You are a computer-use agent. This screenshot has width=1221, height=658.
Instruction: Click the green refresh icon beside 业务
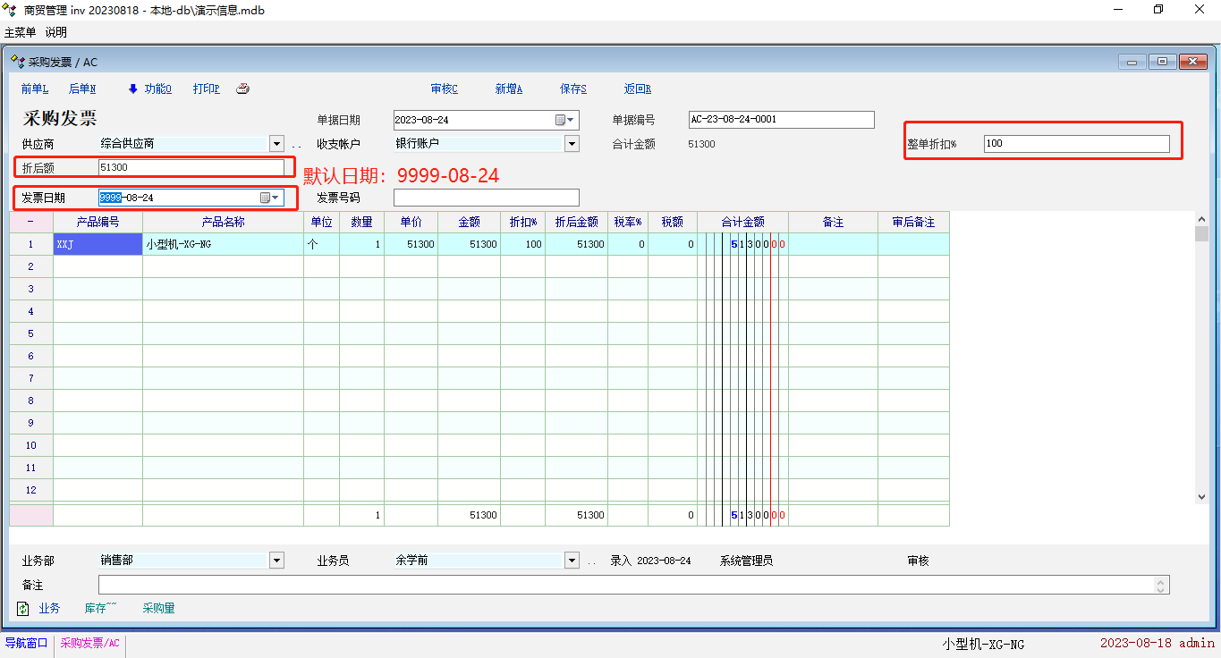[x=23, y=608]
